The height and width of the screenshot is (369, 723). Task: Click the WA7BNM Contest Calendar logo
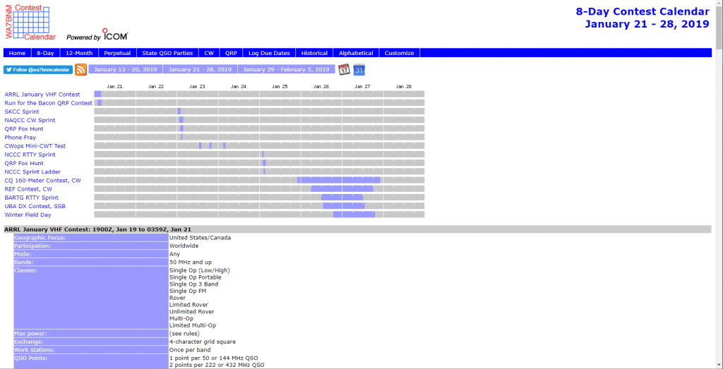tap(31, 22)
